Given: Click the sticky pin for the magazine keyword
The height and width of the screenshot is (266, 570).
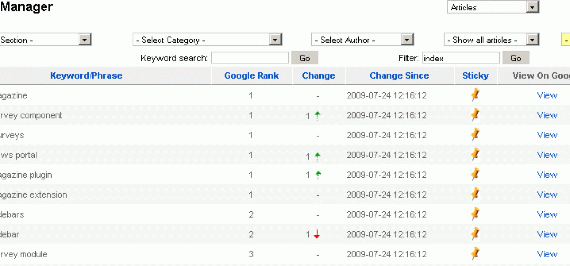Looking at the screenshot, I should click(475, 95).
